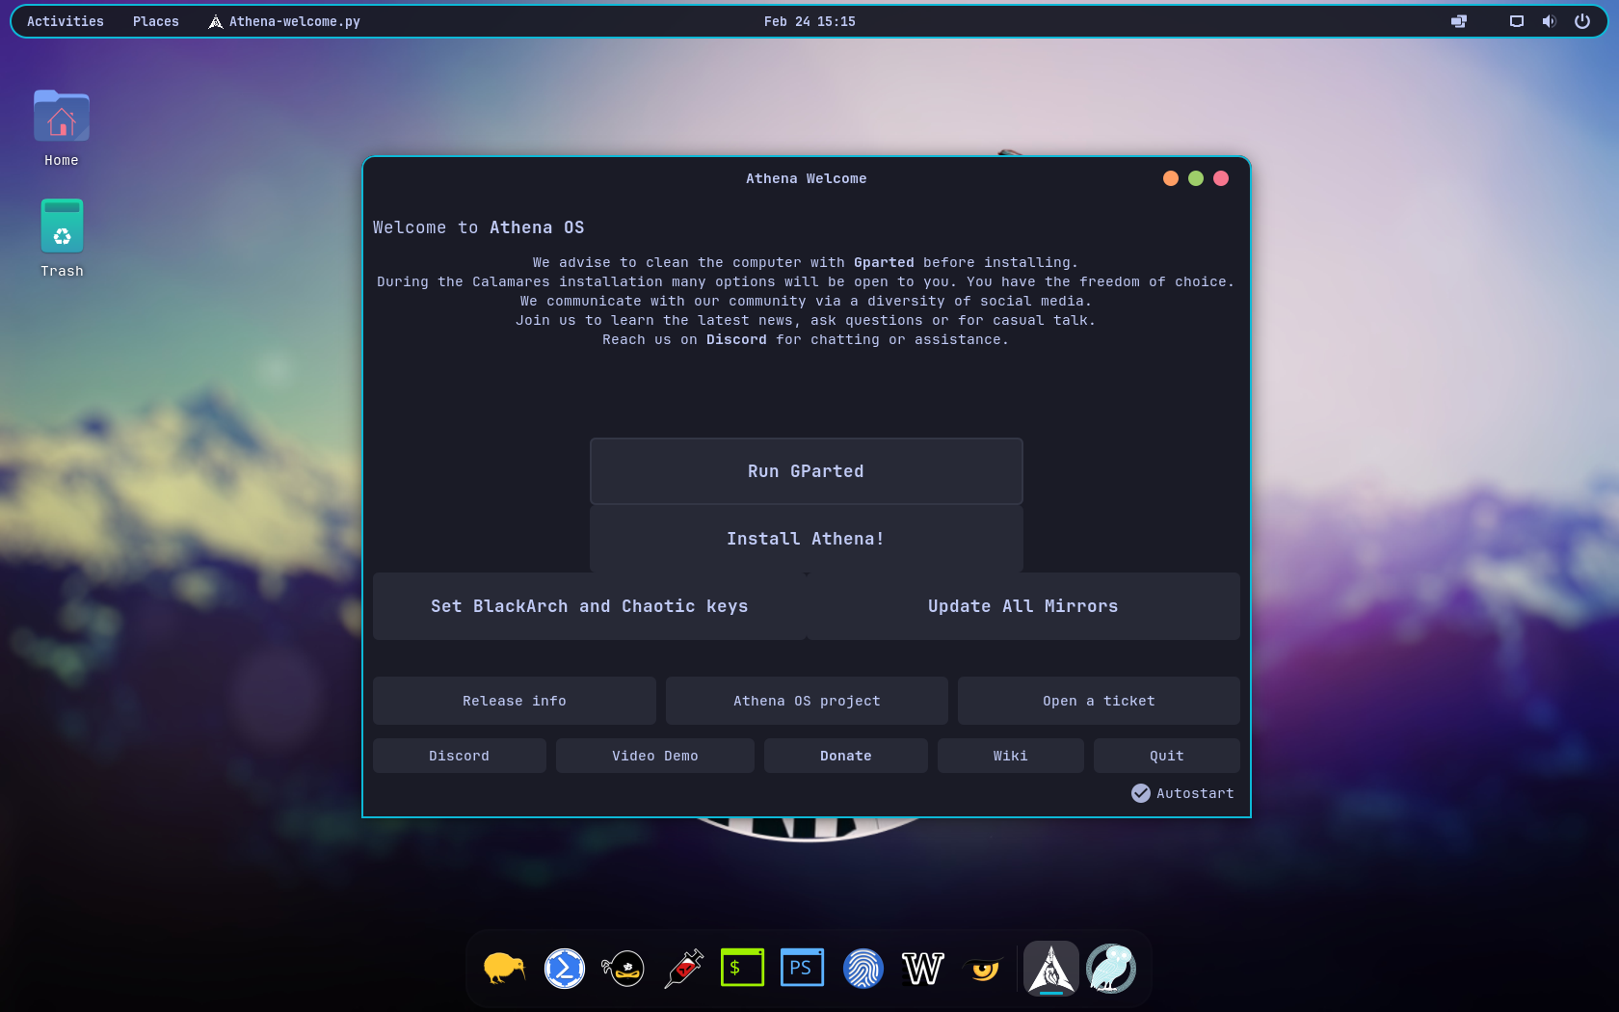Click the Donate button
1619x1012 pixels.
pos(846,756)
